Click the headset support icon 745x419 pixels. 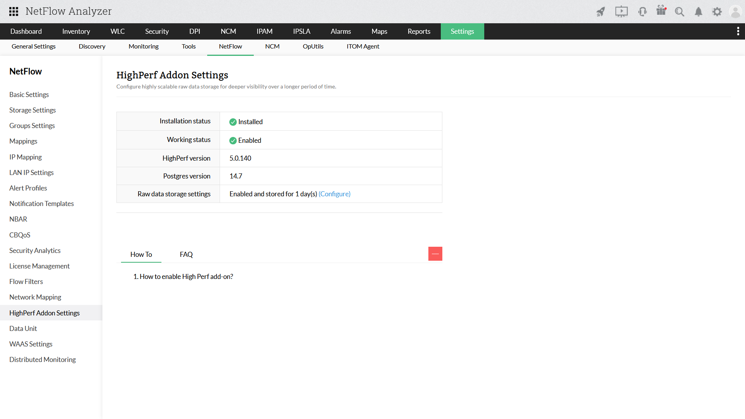[x=642, y=12]
